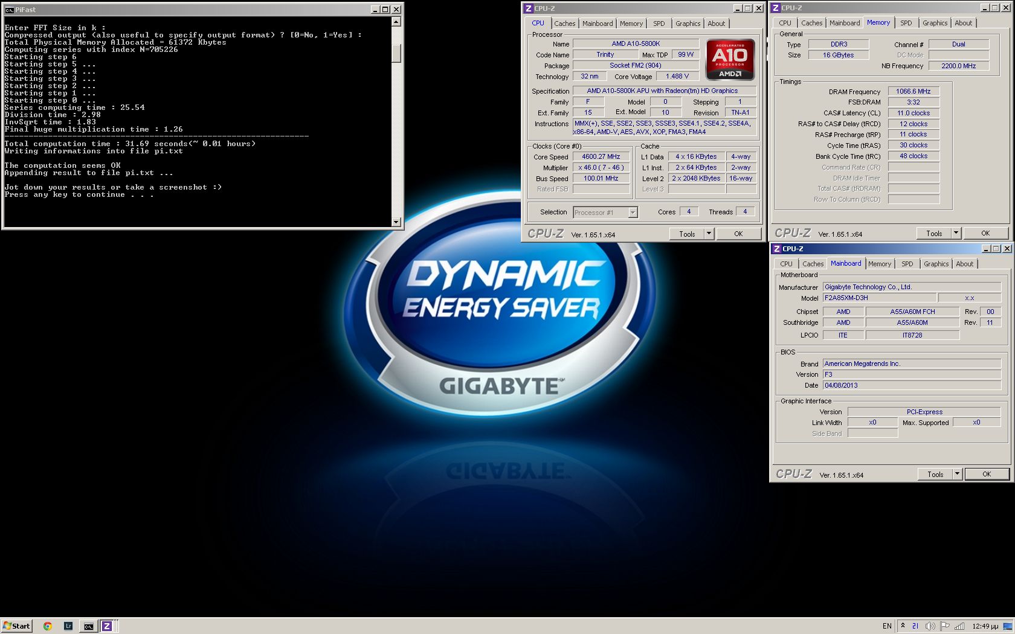Open the volume speaker tray icon
1015x634 pixels.
click(x=930, y=626)
